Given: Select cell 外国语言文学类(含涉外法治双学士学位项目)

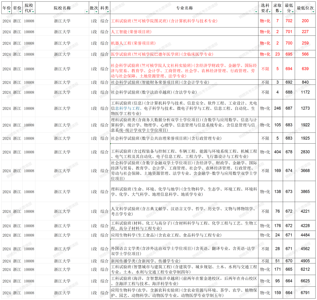Looking at the screenshot, I should point(184,249).
